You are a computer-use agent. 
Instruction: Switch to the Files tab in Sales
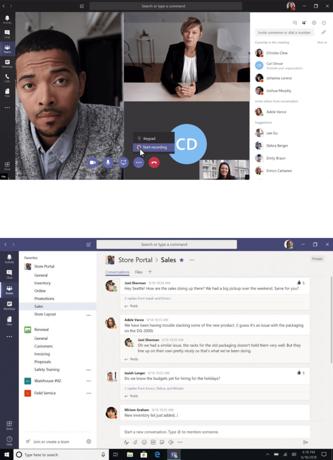139,272
